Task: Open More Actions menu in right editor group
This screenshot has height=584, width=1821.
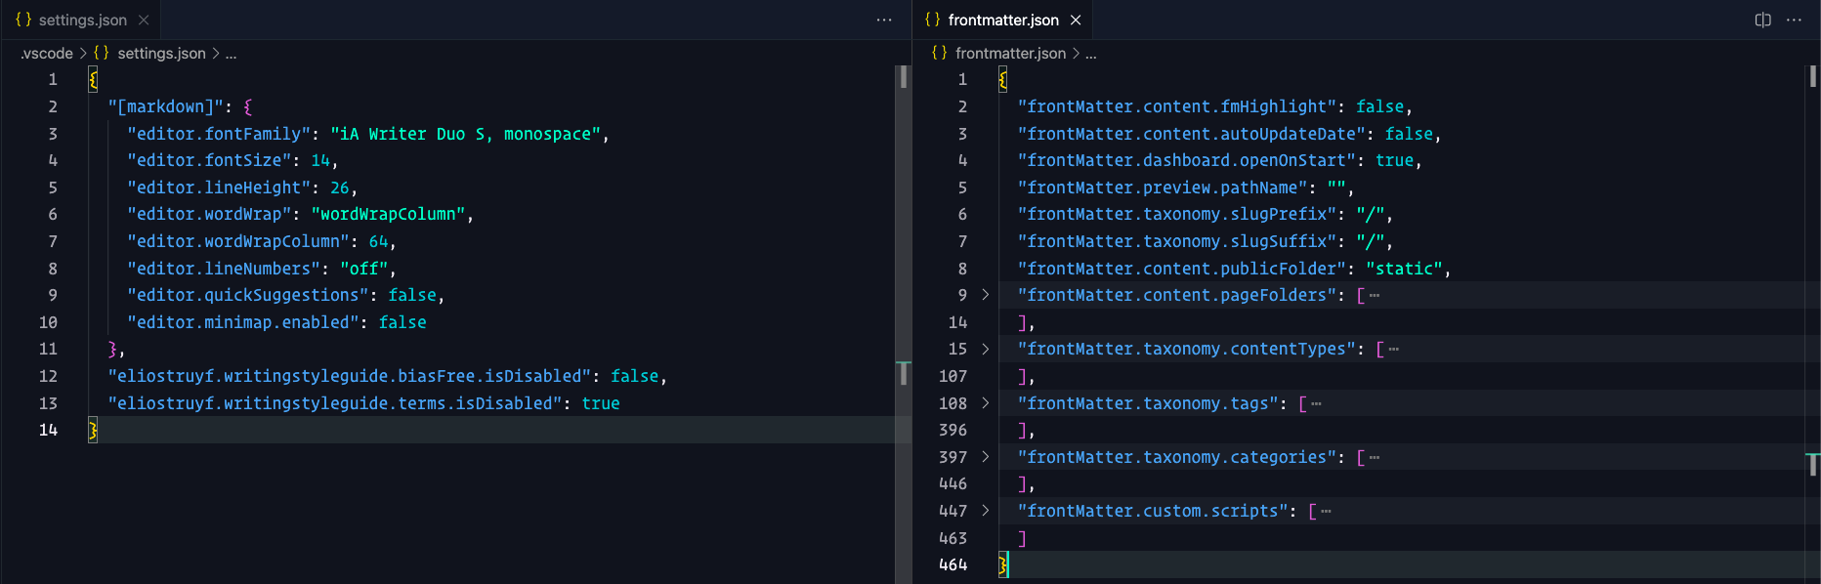Action: (x=1794, y=20)
